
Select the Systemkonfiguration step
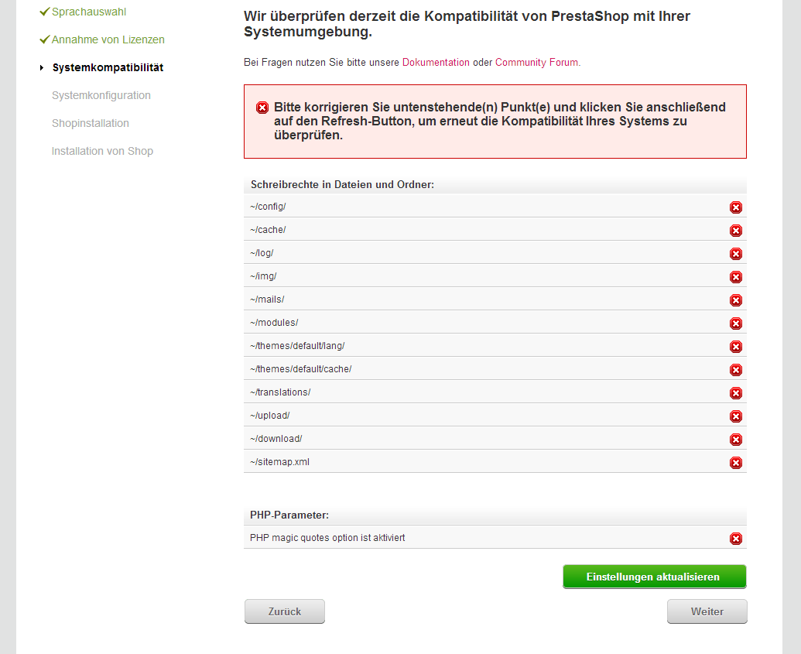pyautogui.click(x=101, y=95)
